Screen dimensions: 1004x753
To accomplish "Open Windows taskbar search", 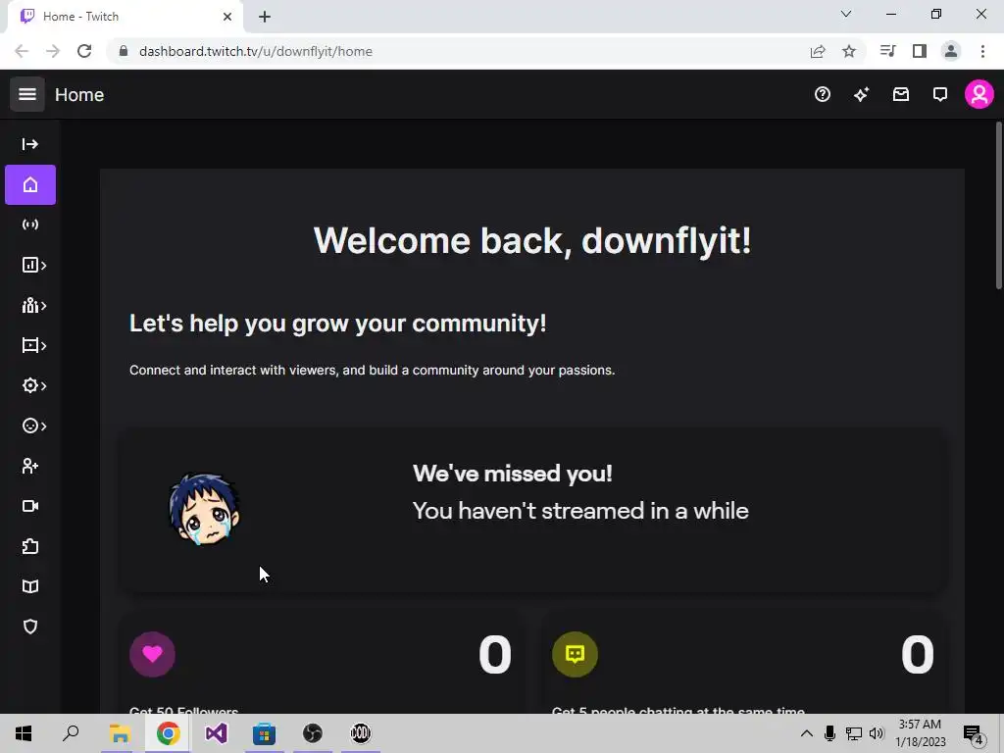I will (x=71, y=733).
